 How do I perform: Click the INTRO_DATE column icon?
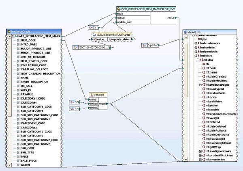(x=19, y=44)
